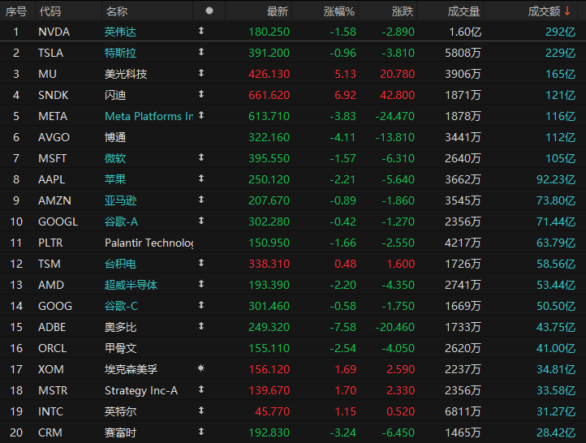Select the 英特尔 name cell
This screenshot has width=586, height=443.
(x=120, y=411)
